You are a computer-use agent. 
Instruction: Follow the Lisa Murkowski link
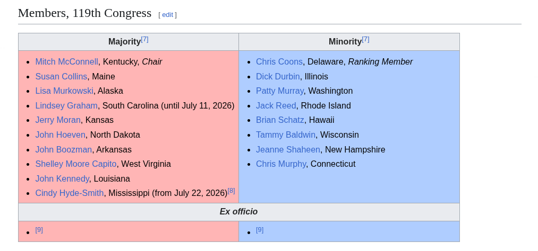(64, 91)
